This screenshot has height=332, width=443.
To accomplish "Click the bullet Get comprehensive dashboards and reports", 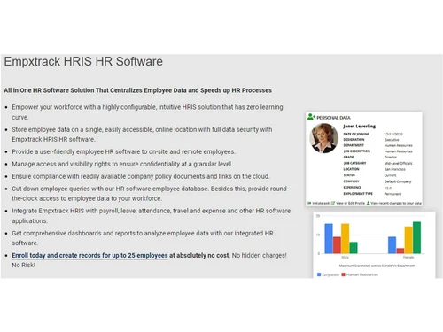I will coord(143,238).
